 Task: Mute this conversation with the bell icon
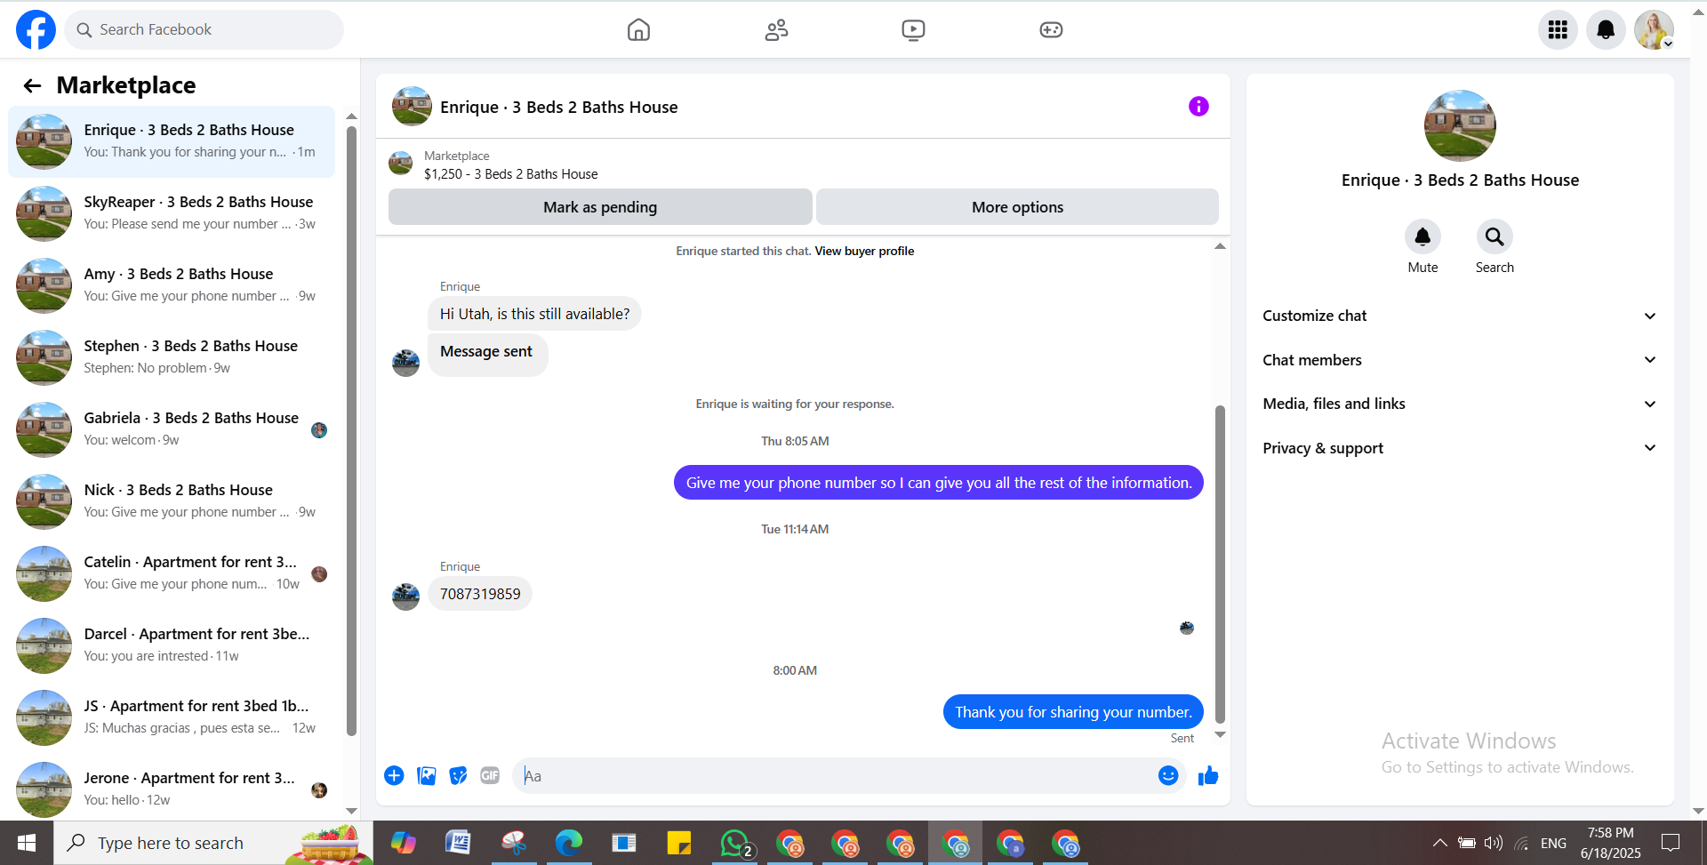(1422, 236)
